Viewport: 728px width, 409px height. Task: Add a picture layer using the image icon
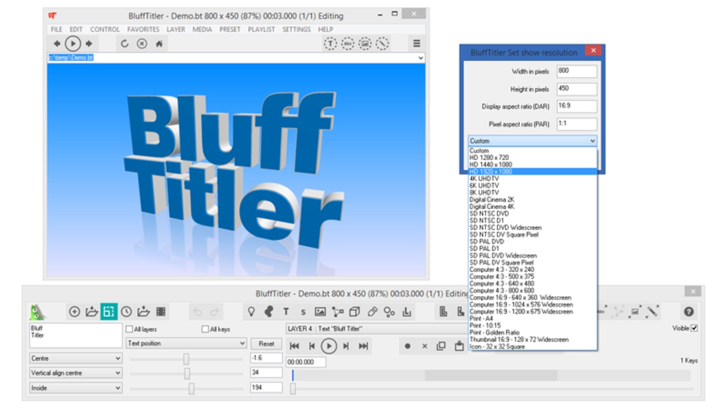(320, 312)
